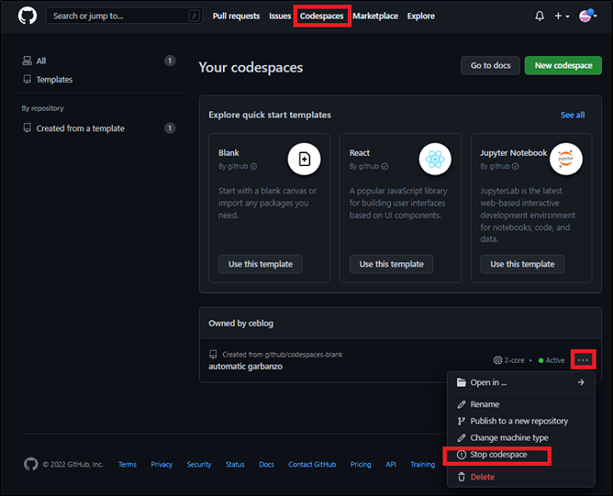
Task: Open React template title
Action: (359, 153)
